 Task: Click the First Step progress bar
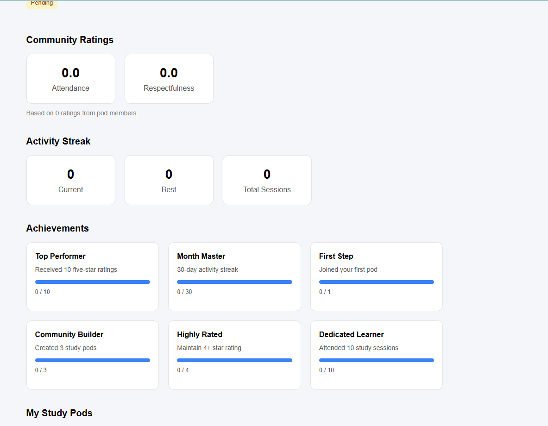pyautogui.click(x=377, y=282)
